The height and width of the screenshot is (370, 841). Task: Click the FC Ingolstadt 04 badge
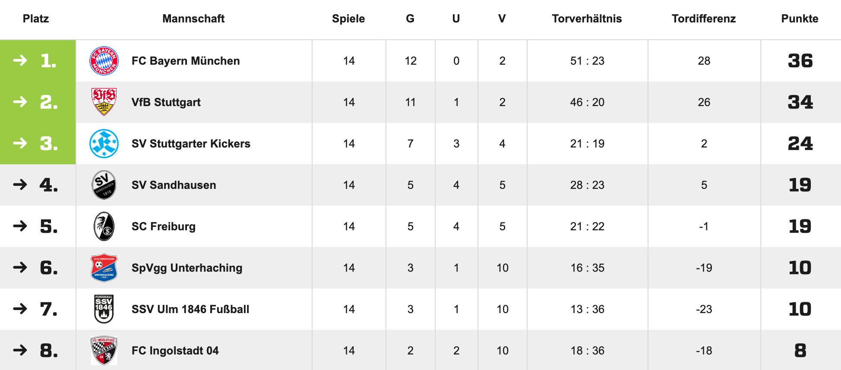tap(104, 351)
